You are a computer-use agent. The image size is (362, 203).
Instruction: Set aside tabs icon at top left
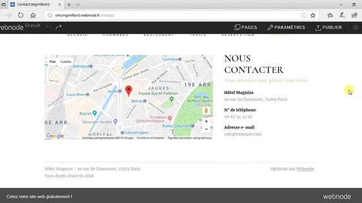pyautogui.click(x=3, y=5)
